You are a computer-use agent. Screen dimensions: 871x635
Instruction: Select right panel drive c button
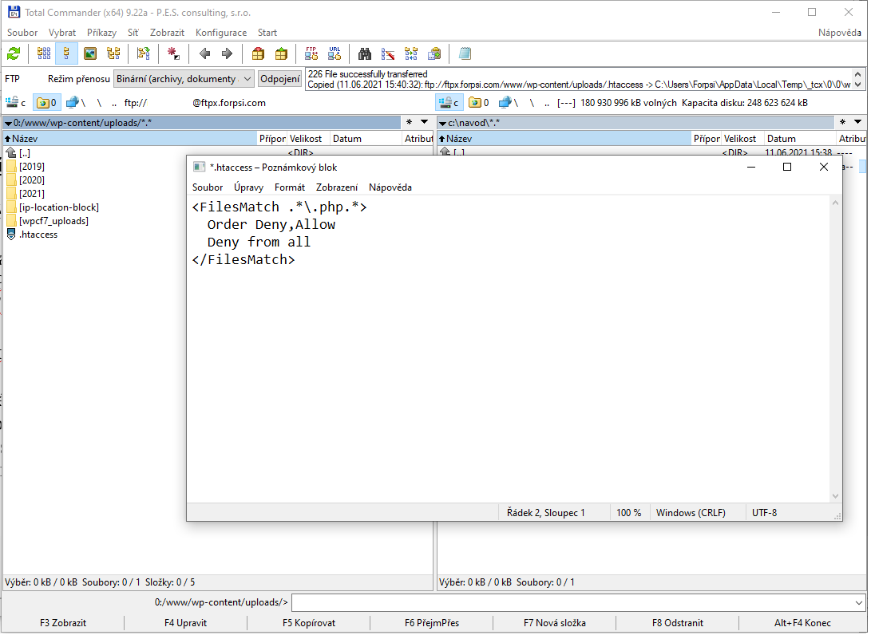pos(449,103)
